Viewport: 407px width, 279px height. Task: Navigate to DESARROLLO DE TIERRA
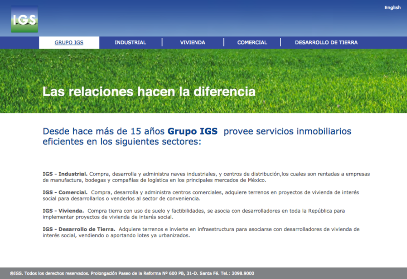tap(326, 43)
